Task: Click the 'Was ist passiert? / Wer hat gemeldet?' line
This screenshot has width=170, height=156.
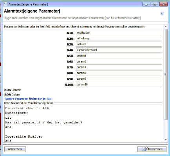Action: tap(43, 122)
